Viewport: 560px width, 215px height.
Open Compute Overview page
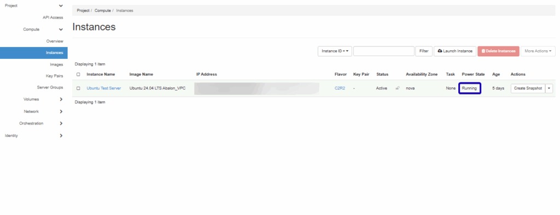pyautogui.click(x=55, y=41)
